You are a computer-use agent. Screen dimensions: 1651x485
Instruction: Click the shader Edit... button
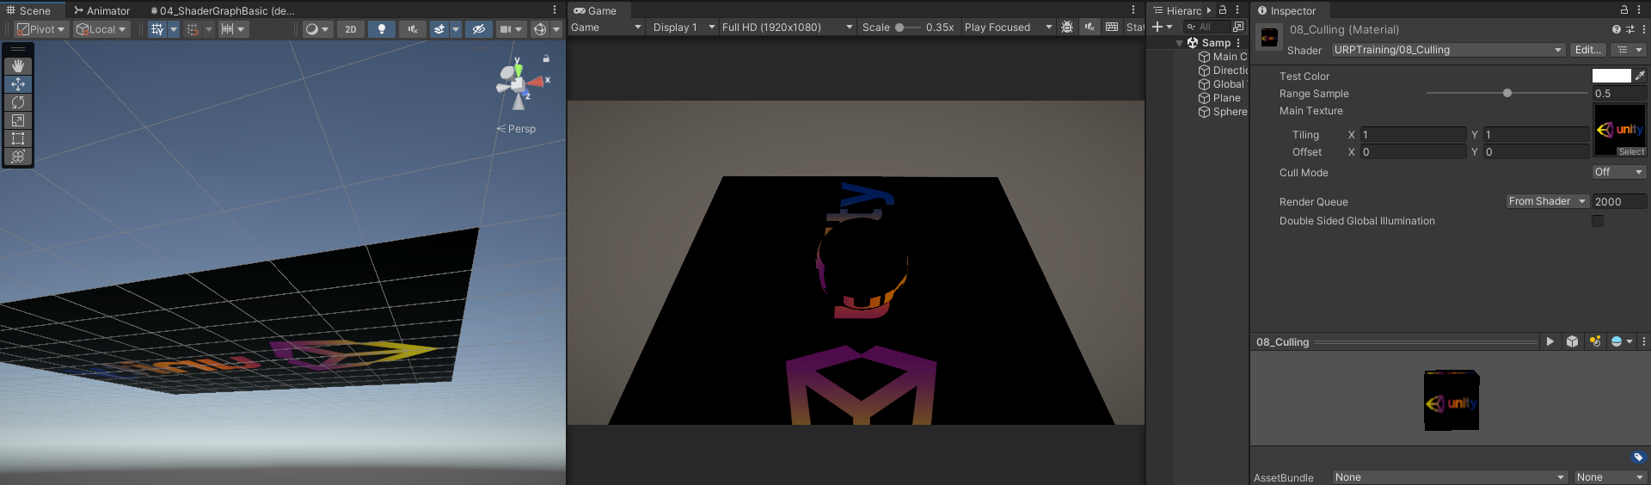click(1587, 50)
